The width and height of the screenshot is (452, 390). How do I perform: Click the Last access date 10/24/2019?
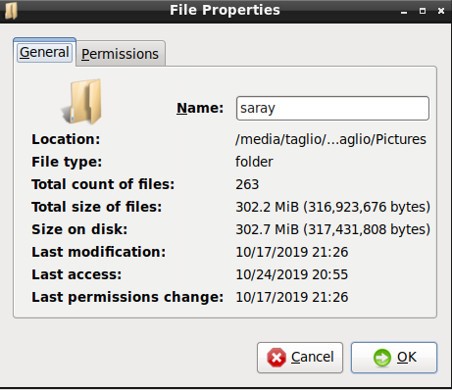click(x=272, y=274)
